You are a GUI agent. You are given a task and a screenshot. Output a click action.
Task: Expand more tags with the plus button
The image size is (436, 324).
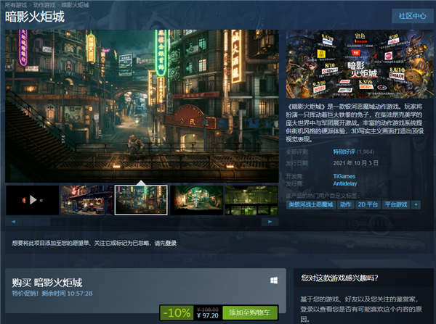416,204
